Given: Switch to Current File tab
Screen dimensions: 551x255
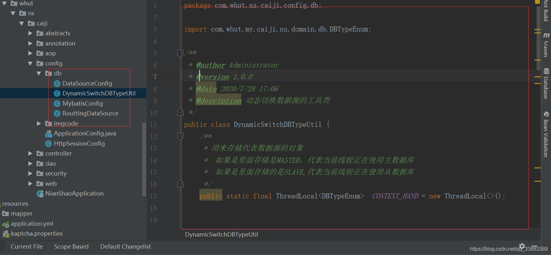Looking at the screenshot, I should 27,247.
